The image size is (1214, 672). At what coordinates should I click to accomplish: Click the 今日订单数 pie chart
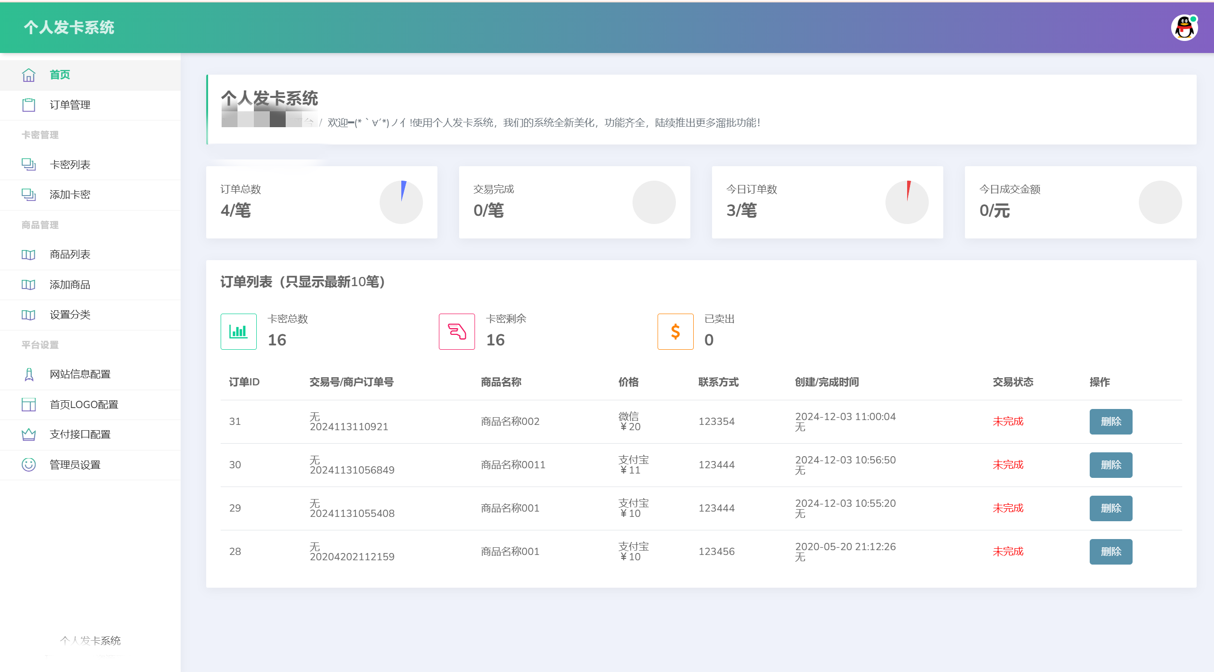[x=907, y=202]
